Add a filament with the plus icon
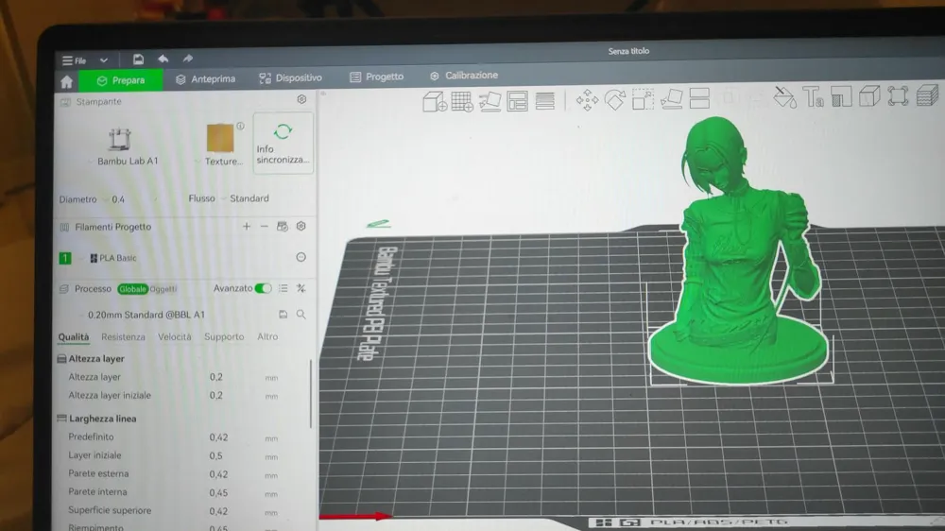Image resolution: width=945 pixels, height=531 pixels. tap(247, 226)
